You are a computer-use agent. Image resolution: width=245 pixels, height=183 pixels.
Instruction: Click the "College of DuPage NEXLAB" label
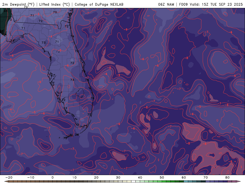pos(99,4)
